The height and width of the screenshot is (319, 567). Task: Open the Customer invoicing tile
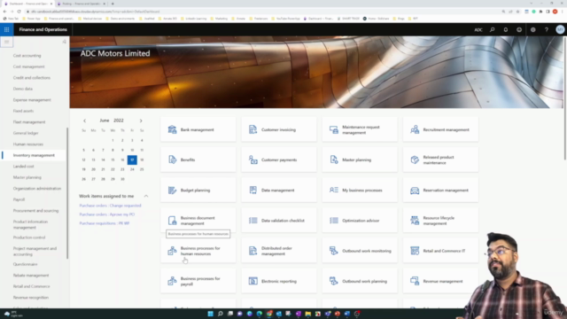point(279,129)
